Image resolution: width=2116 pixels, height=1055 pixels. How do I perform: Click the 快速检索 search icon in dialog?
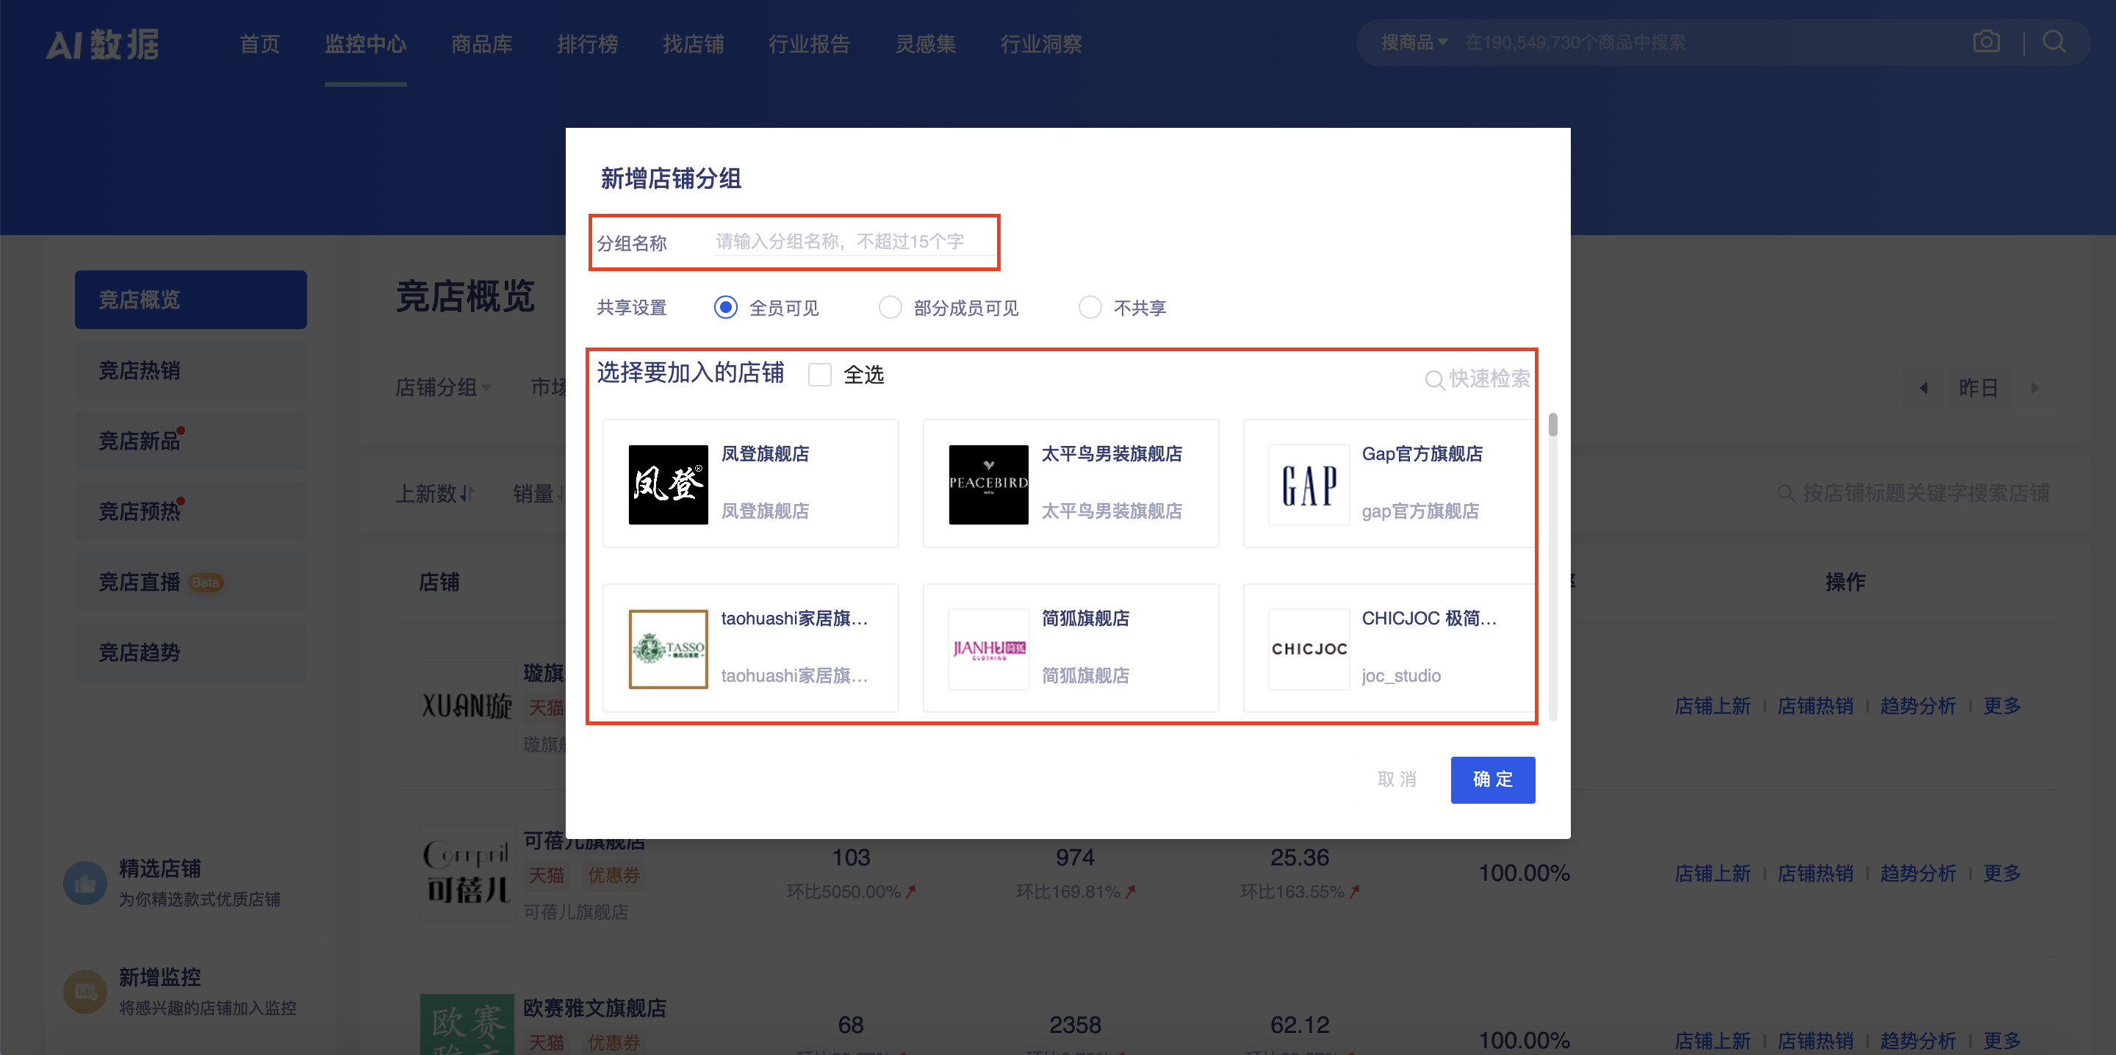click(1434, 380)
